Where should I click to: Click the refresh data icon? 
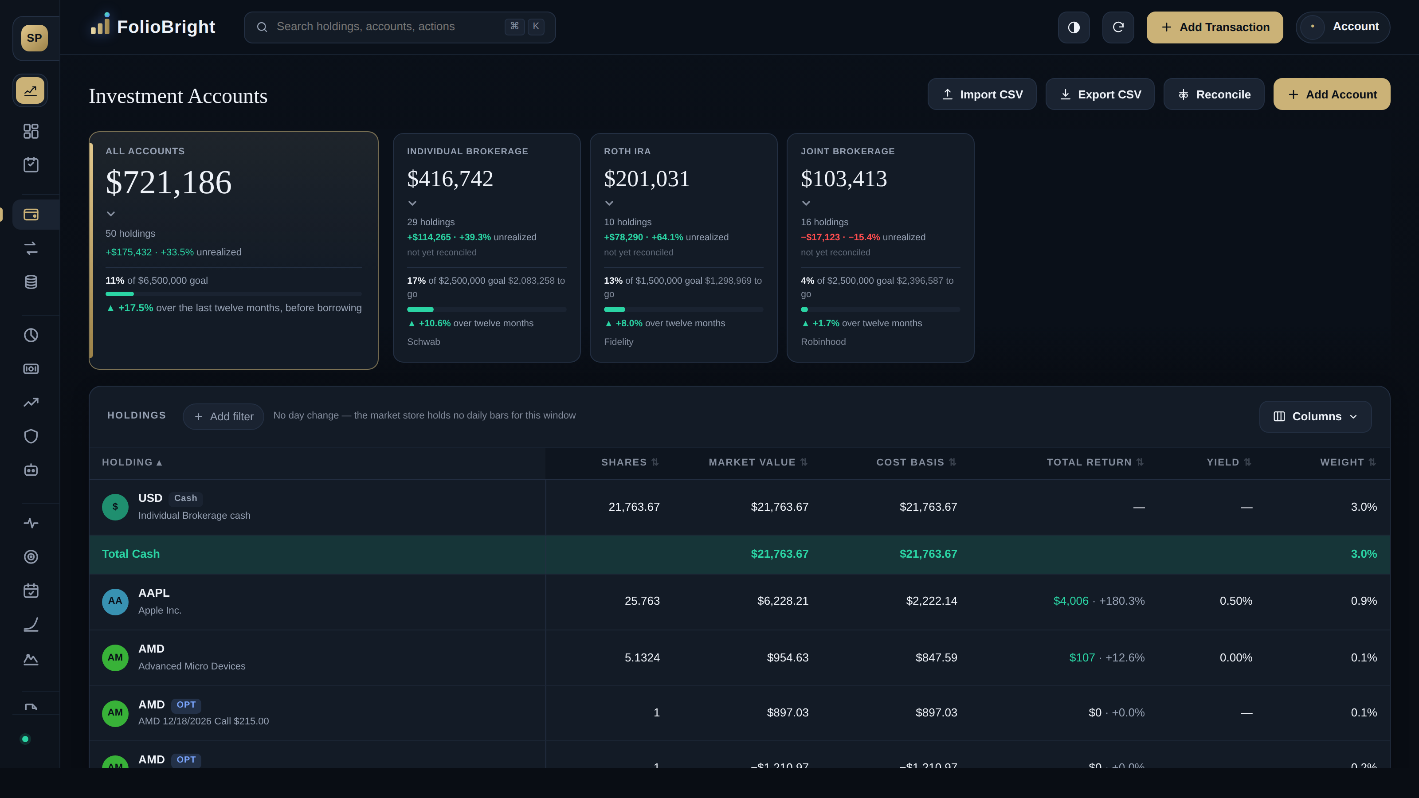1117,27
